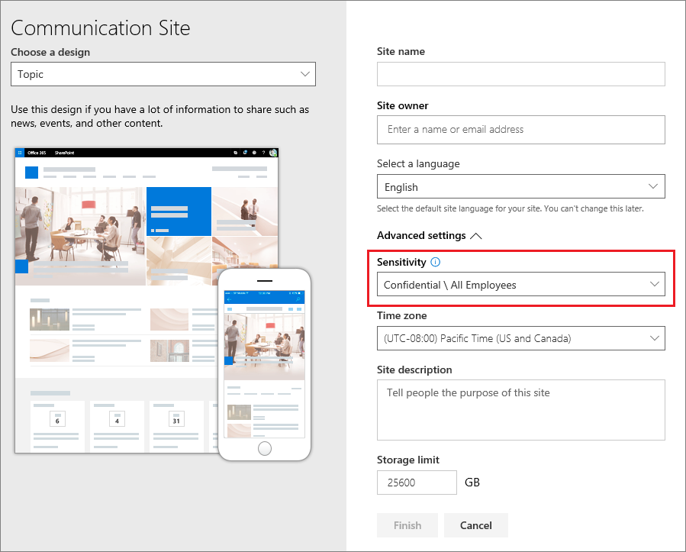Click the blue site logo square in preview

[31, 173]
